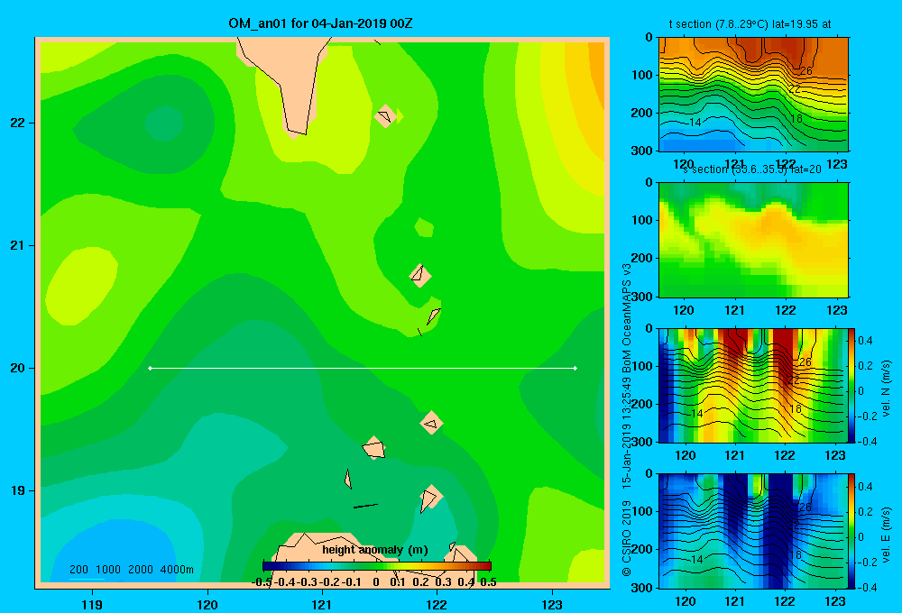Select the t section panel title

pyautogui.click(x=750, y=24)
